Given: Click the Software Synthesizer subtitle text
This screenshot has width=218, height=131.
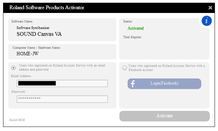Looking at the screenshot, I should 33,28.
